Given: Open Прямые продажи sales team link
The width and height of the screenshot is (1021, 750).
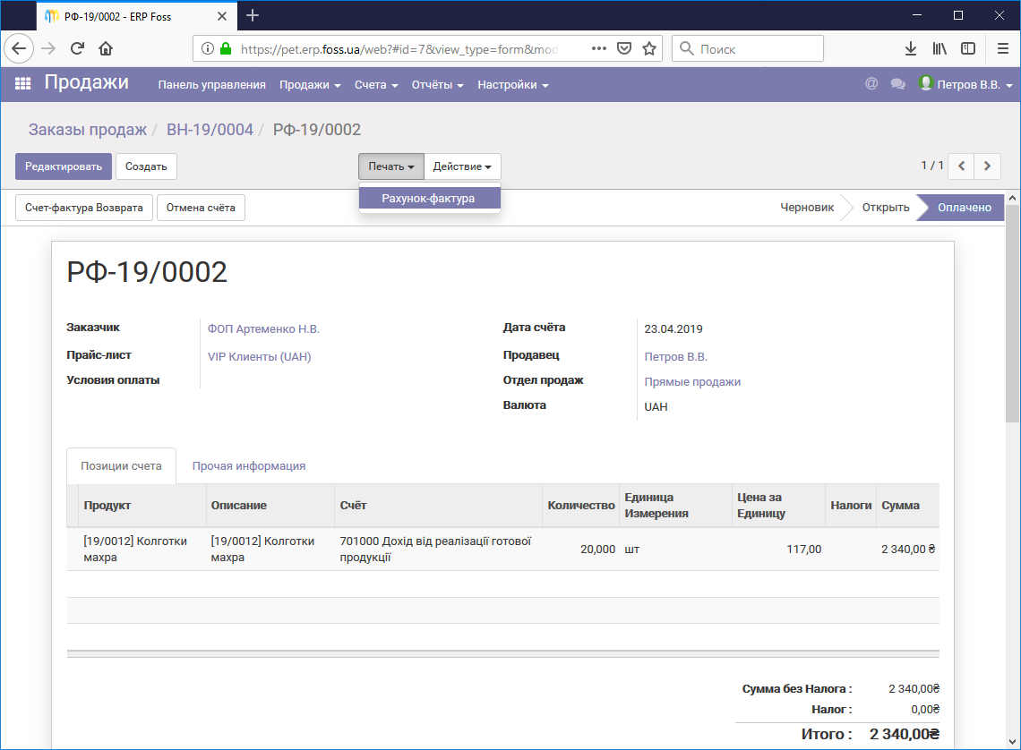Looking at the screenshot, I should 692,382.
